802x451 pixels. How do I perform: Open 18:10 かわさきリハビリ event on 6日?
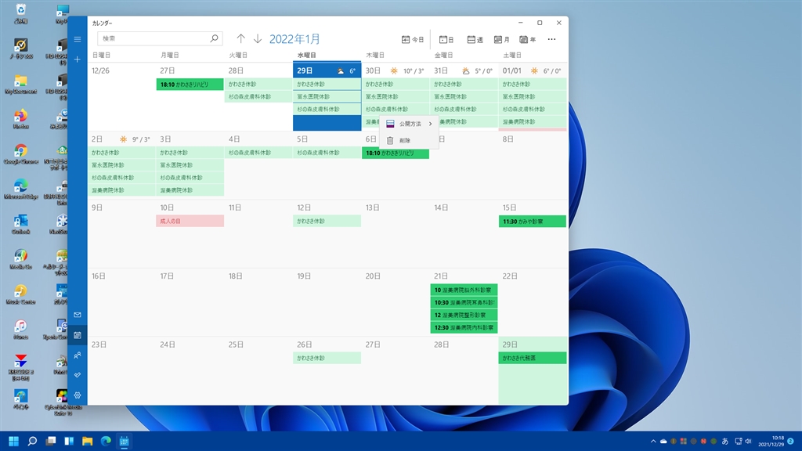point(396,153)
